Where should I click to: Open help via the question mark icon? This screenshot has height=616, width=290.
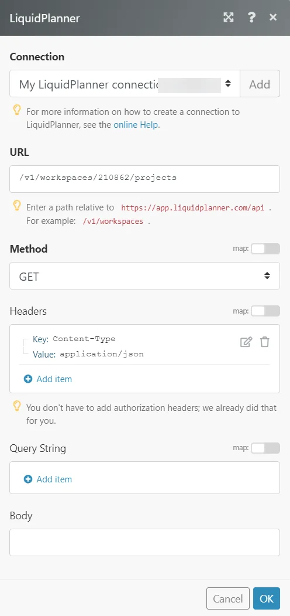[251, 17]
